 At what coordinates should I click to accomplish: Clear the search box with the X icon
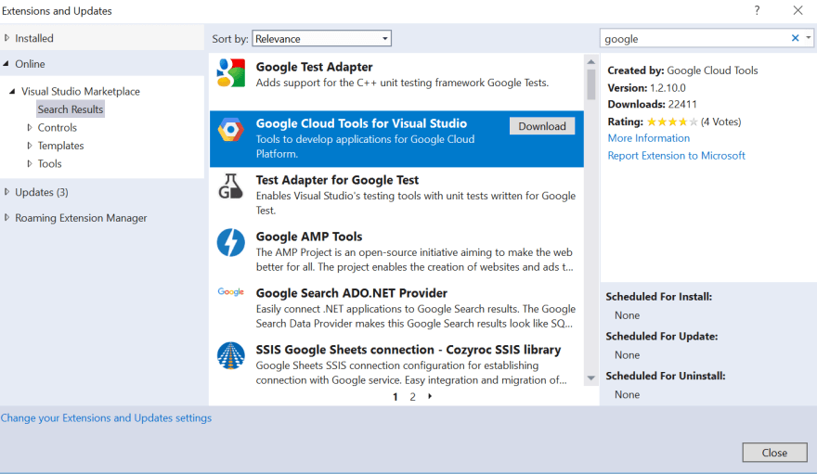[x=795, y=38]
